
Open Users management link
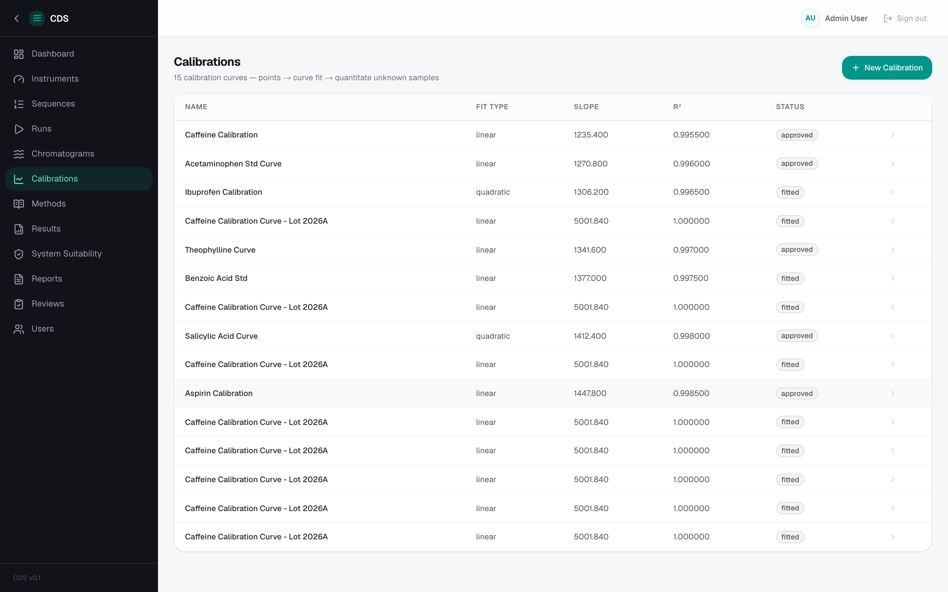(79, 329)
